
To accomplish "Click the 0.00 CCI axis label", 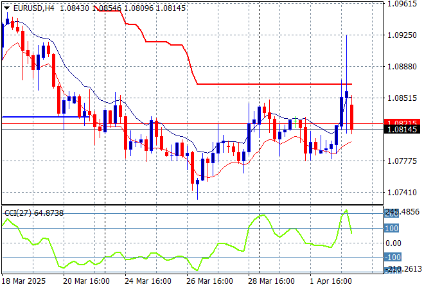I will (x=393, y=243).
